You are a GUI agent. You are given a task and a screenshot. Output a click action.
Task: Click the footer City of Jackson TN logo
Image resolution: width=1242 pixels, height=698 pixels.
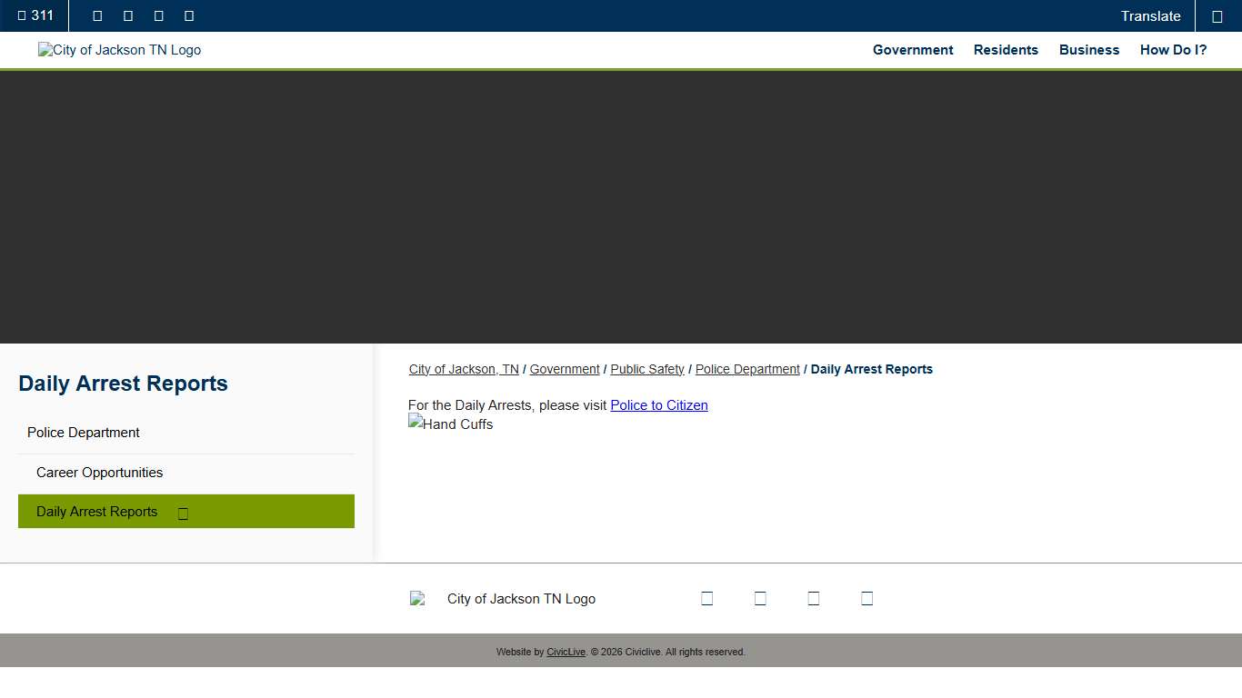pyautogui.click(x=503, y=599)
